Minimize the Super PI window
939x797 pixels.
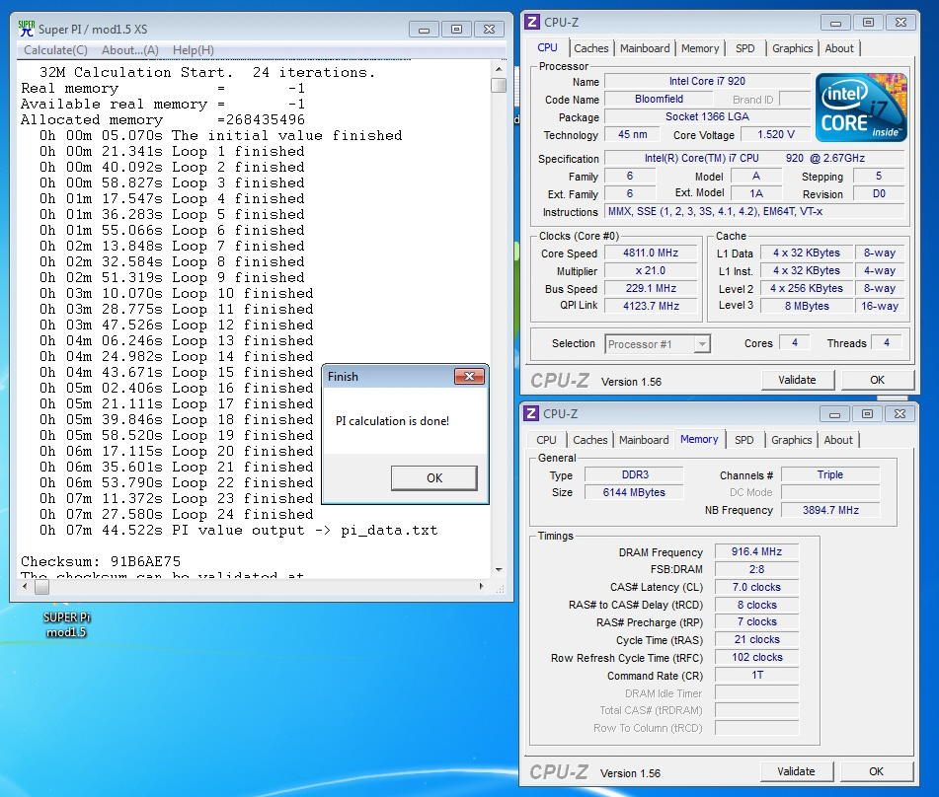(426, 29)
